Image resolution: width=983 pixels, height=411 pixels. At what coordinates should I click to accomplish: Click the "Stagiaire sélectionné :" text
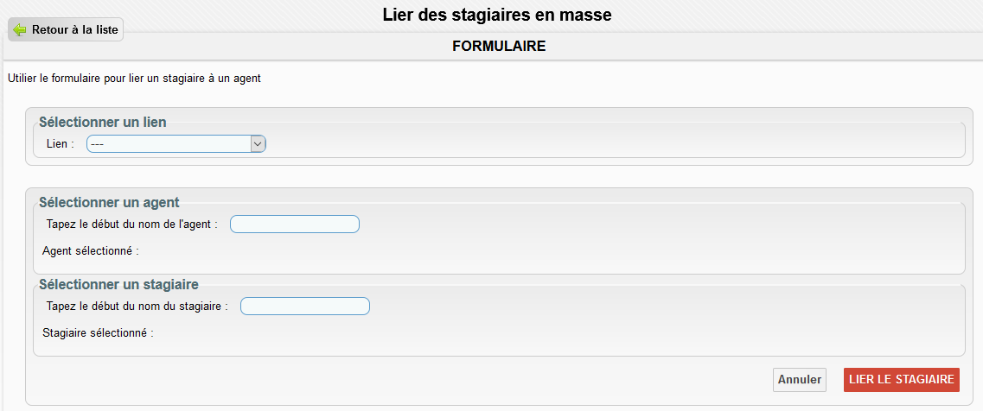[x=98, y=333]
